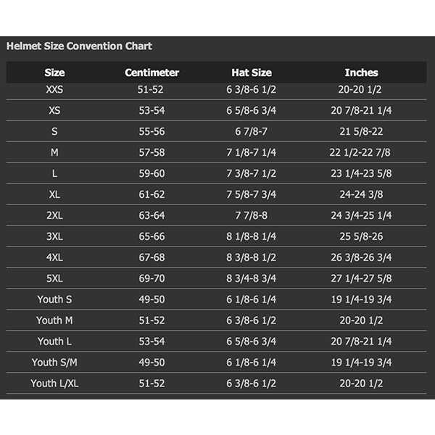
Task: Select the Youth S/M row label
Action: pos(54,362)
